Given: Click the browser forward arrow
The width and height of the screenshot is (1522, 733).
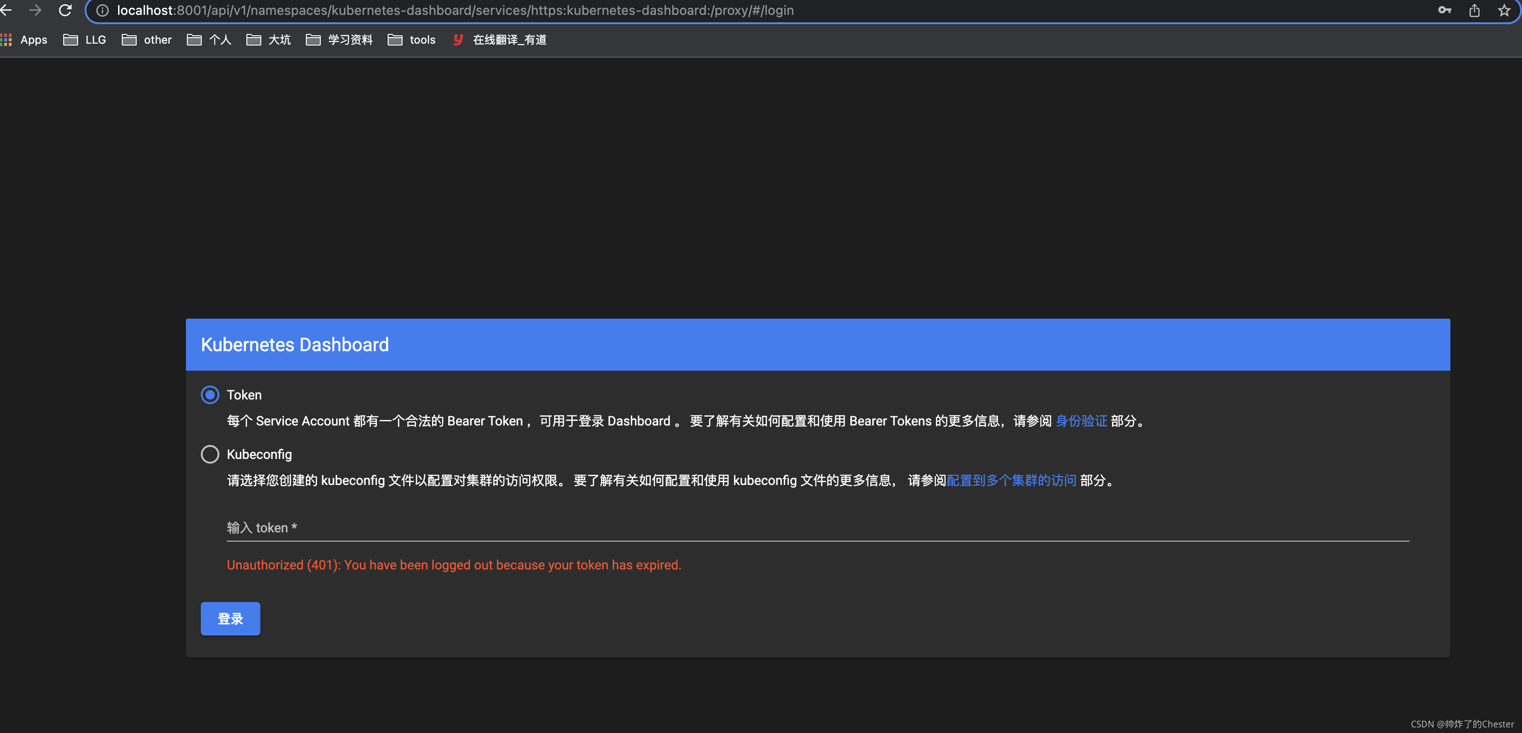Looking at the screenshot, I should coord(35,10).
